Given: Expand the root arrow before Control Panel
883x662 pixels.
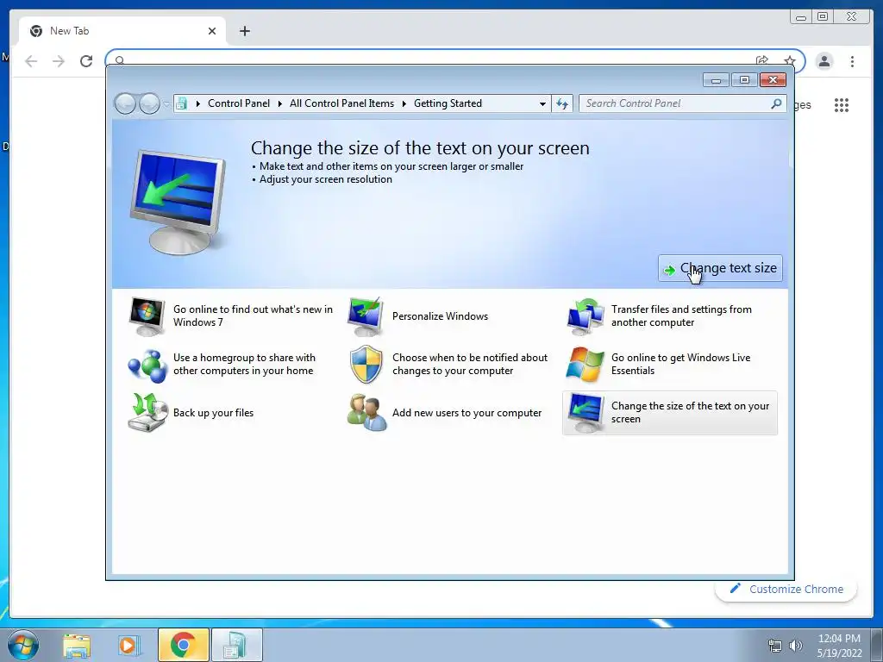Looking at the screenshot, I should pyautogui.click(x=198, y=103).
